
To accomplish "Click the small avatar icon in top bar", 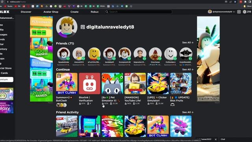I will 210,11.
